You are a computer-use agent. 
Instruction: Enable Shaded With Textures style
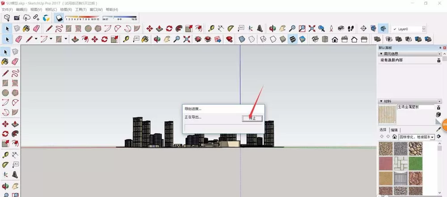[x=292, y=39]
